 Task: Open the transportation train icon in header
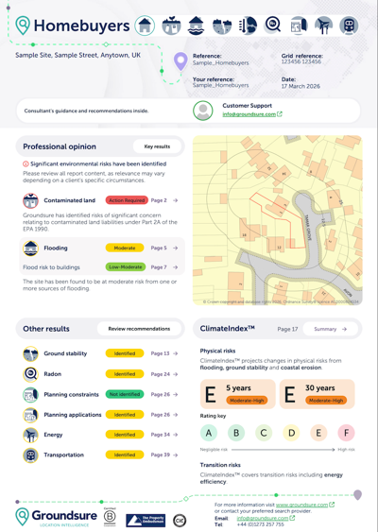[x=349, y=26]
